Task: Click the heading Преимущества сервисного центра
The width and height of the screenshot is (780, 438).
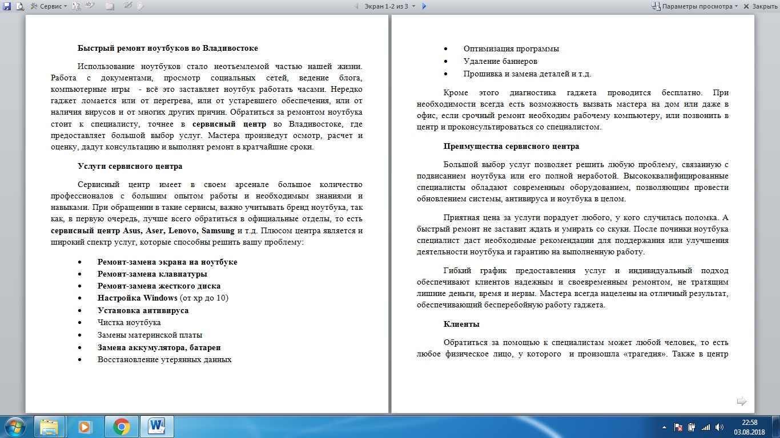Action: [512, 147]
